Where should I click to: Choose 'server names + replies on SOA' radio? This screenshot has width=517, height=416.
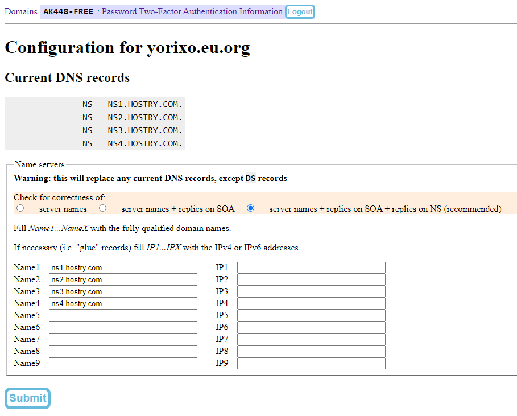coord(103,208)
